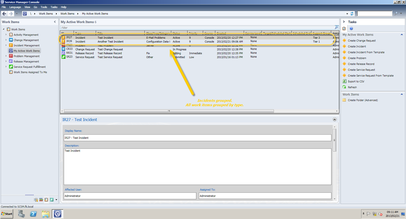Open the Language menu
Screen dimensions: 406x219
pyautogui.click(x=15, y=7)
